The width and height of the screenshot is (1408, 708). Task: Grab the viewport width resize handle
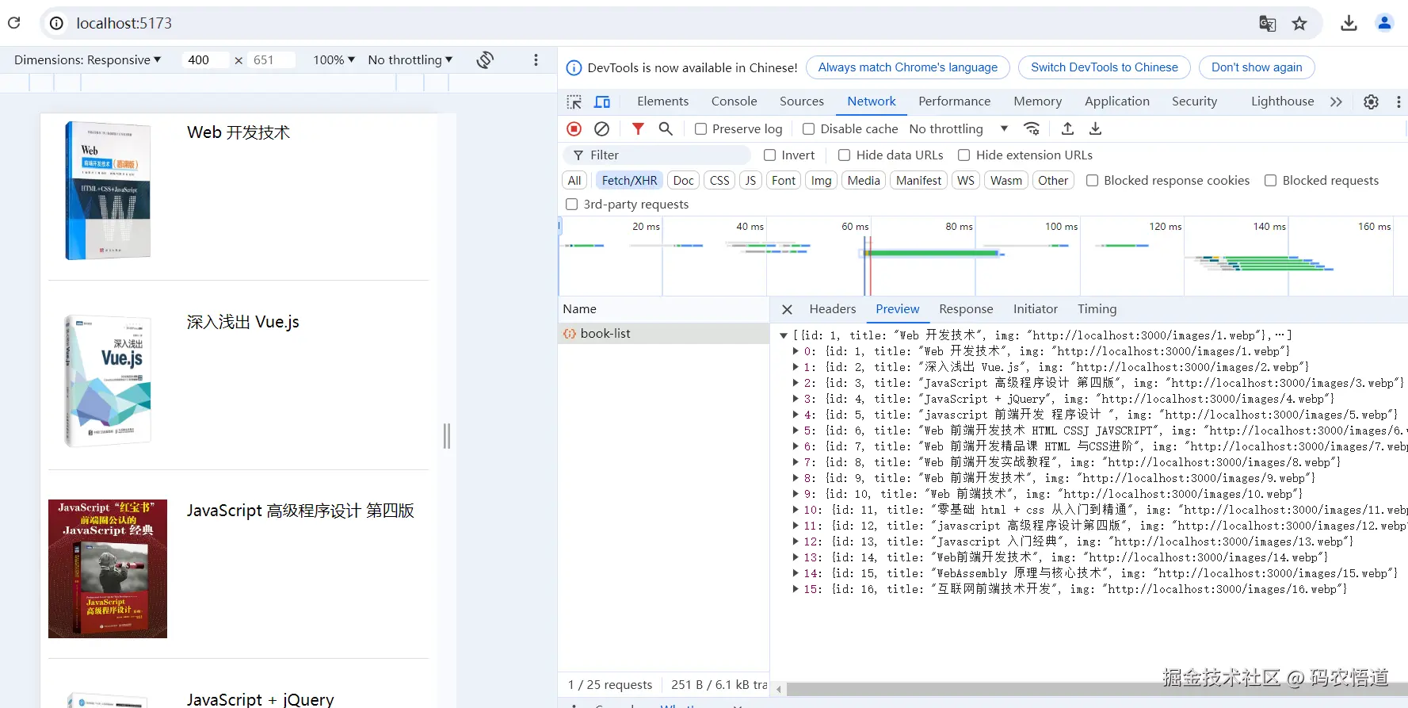(447, 435)
